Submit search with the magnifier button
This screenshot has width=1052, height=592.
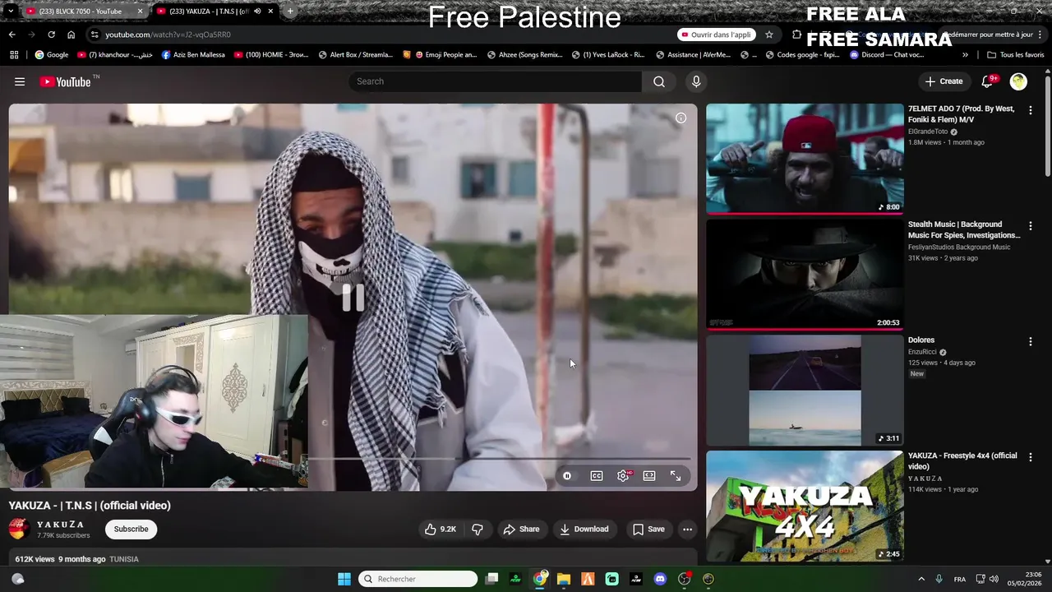click(x=659, y=81)
